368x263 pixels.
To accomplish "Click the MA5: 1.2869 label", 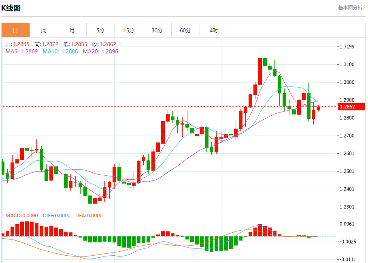I will click(x=21, y=52).
